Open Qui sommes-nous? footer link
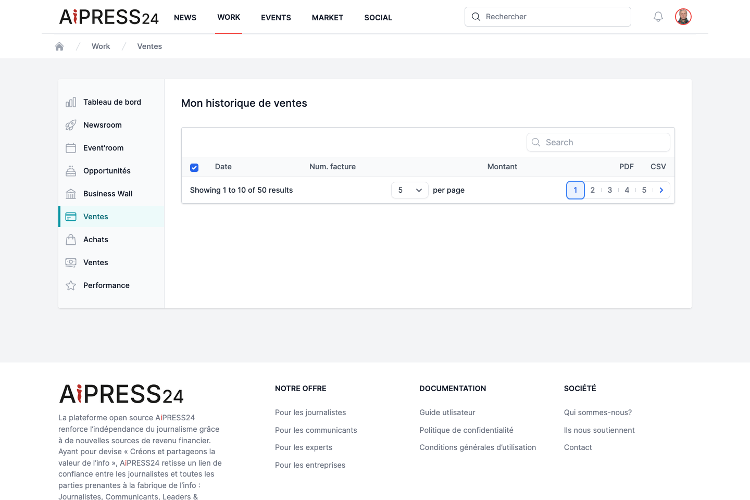750x500 pixels. pos(598,413)
